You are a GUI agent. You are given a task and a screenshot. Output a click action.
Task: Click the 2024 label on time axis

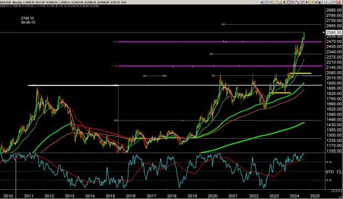click(x=295, y=196)
